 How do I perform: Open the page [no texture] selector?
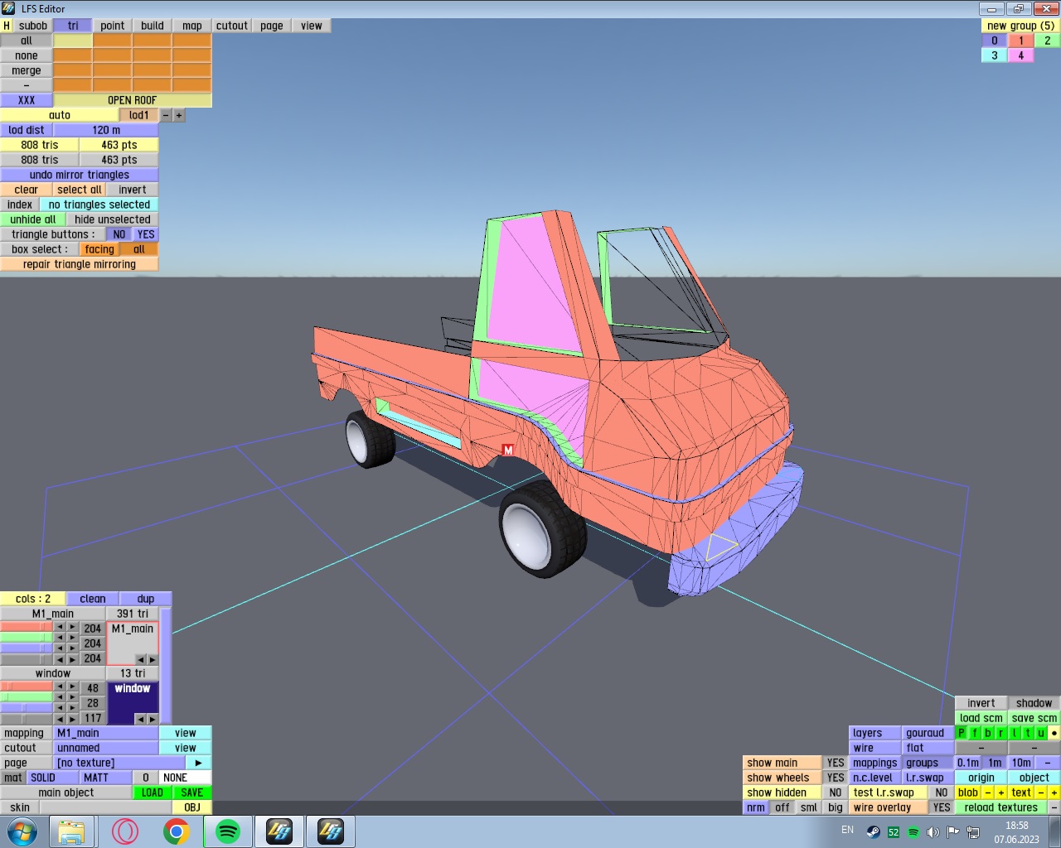(119, 763)
